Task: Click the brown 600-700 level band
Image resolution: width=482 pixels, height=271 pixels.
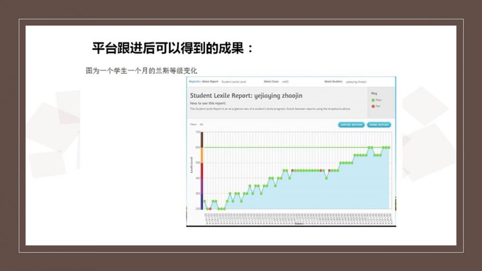Action: [x=202, y=140]
